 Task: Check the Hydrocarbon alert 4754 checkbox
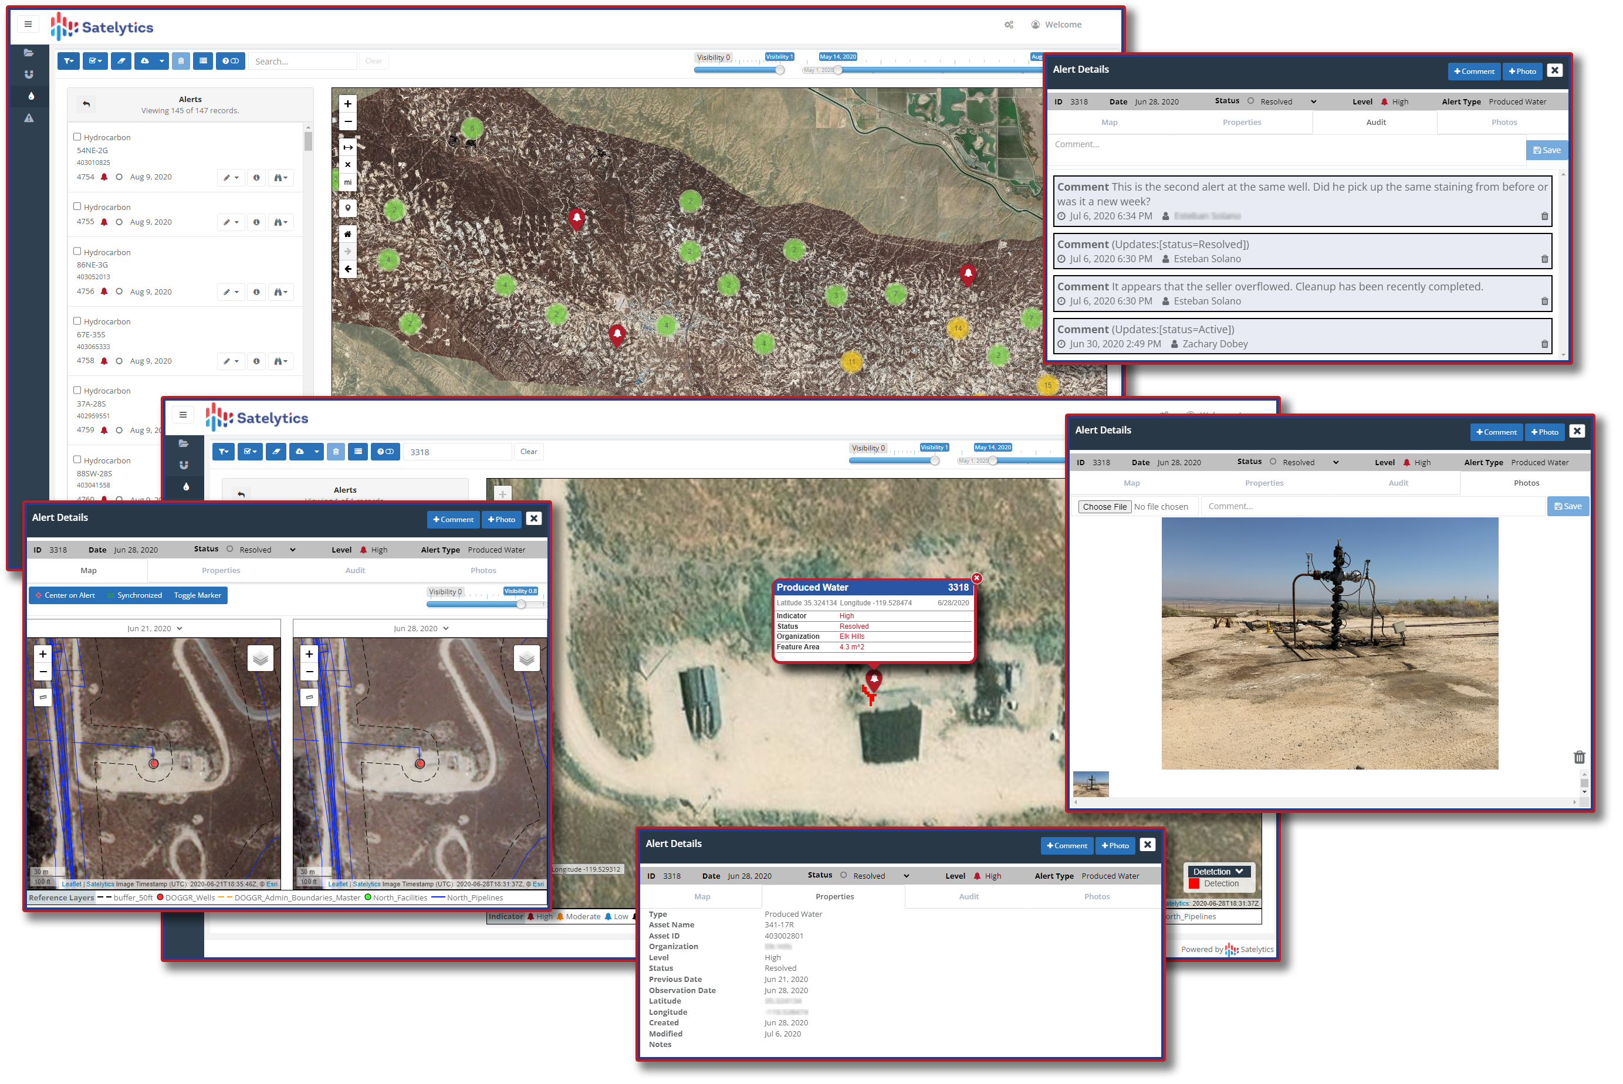[77, 137]
